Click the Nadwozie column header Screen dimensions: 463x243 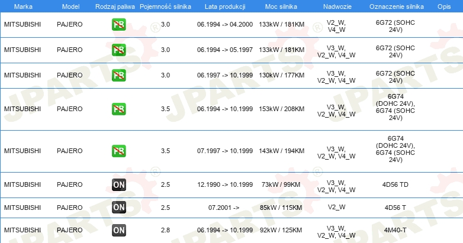coord(337,7)
